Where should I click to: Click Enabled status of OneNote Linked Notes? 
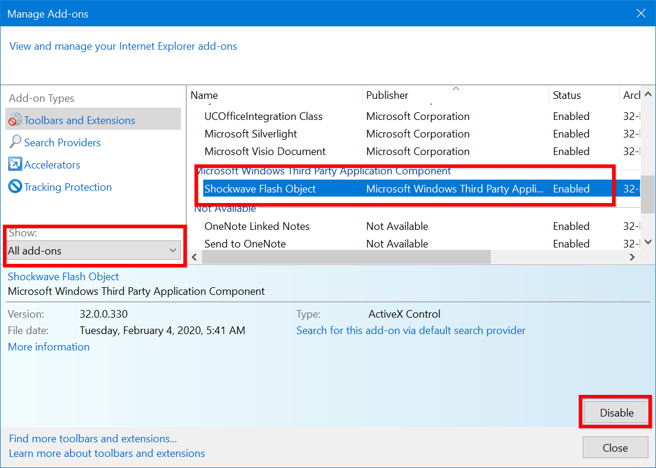point(571,226)
